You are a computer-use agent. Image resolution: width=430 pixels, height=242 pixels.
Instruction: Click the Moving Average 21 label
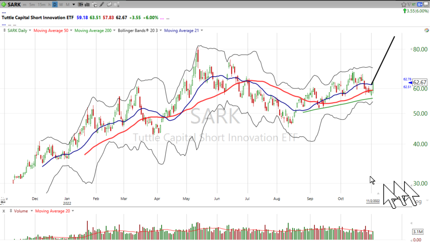pos(181,30)
